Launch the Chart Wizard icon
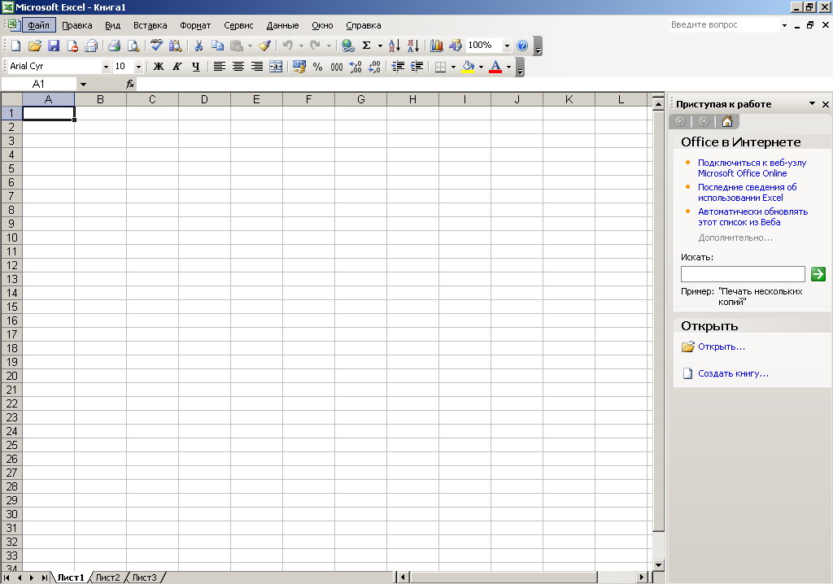The width and height of the screenshot is (833, 584). point(437,46)
